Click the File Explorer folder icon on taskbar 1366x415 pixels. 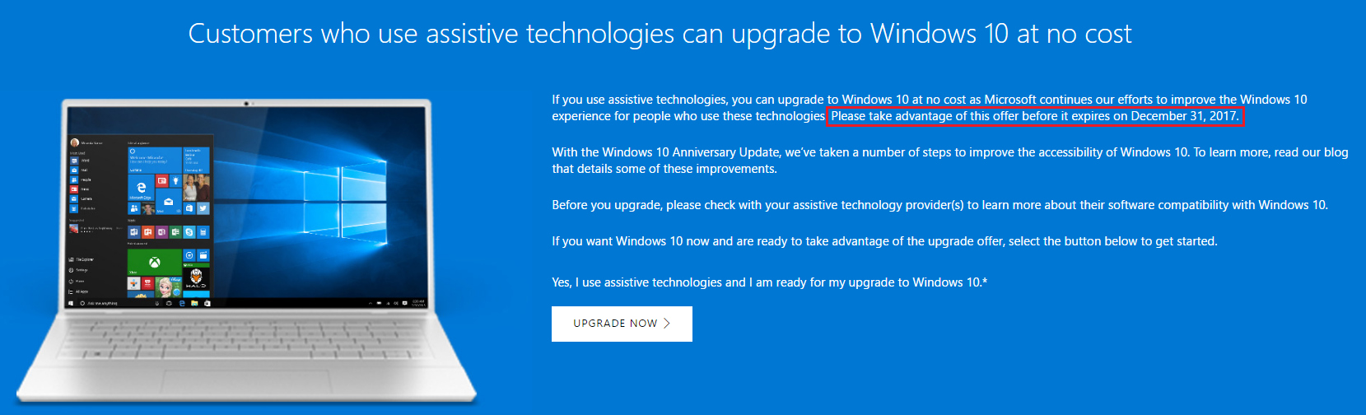(194, 303)
